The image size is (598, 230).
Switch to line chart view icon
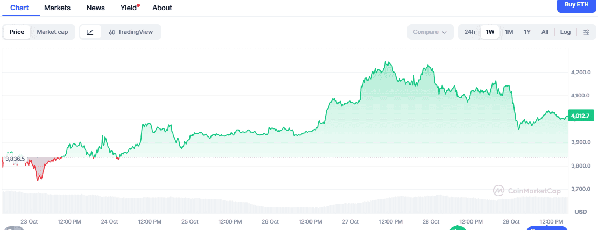tap(90, 32)
